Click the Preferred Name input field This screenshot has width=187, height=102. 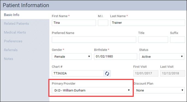94,40
